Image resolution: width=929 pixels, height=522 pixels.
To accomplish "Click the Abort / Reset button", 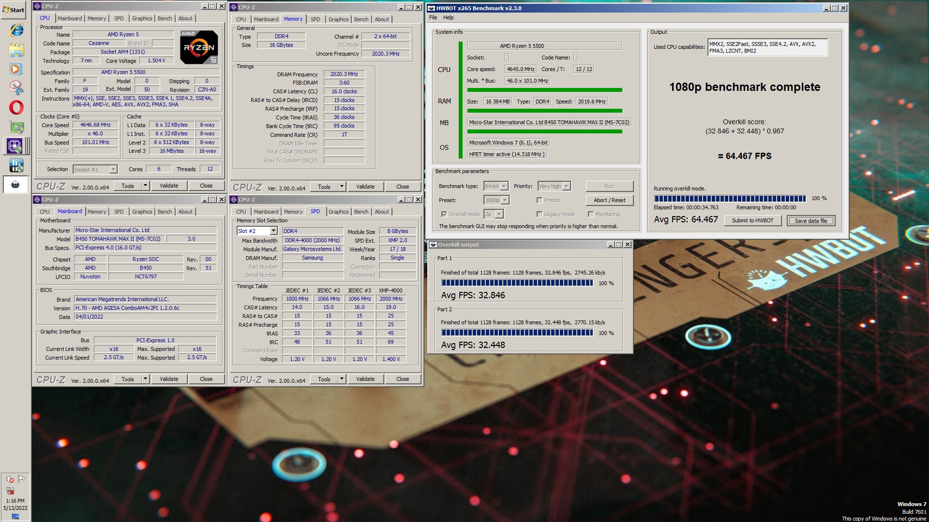I will point(610,200).
